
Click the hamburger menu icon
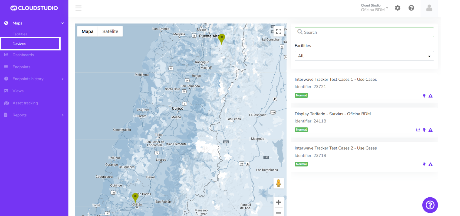pos(78,8)
